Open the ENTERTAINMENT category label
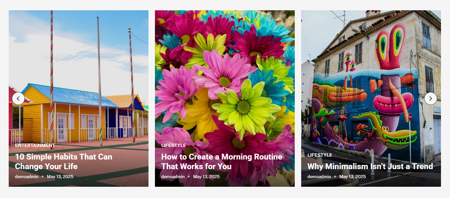The width and height of the screenshot is (450, 198). (x=35, y=145)
